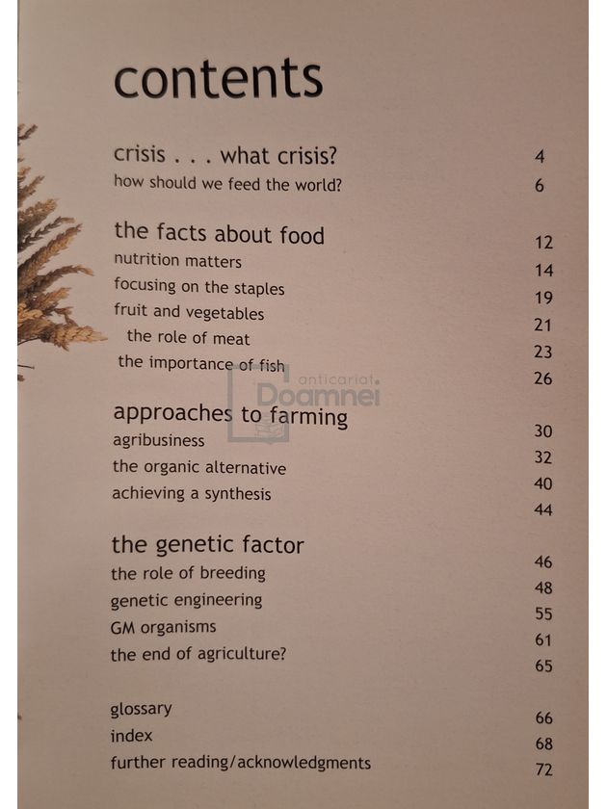This screenshot has height=809, width=607.
Task: Choose the 'genetic engineering' entry
Action: (186, 601)
